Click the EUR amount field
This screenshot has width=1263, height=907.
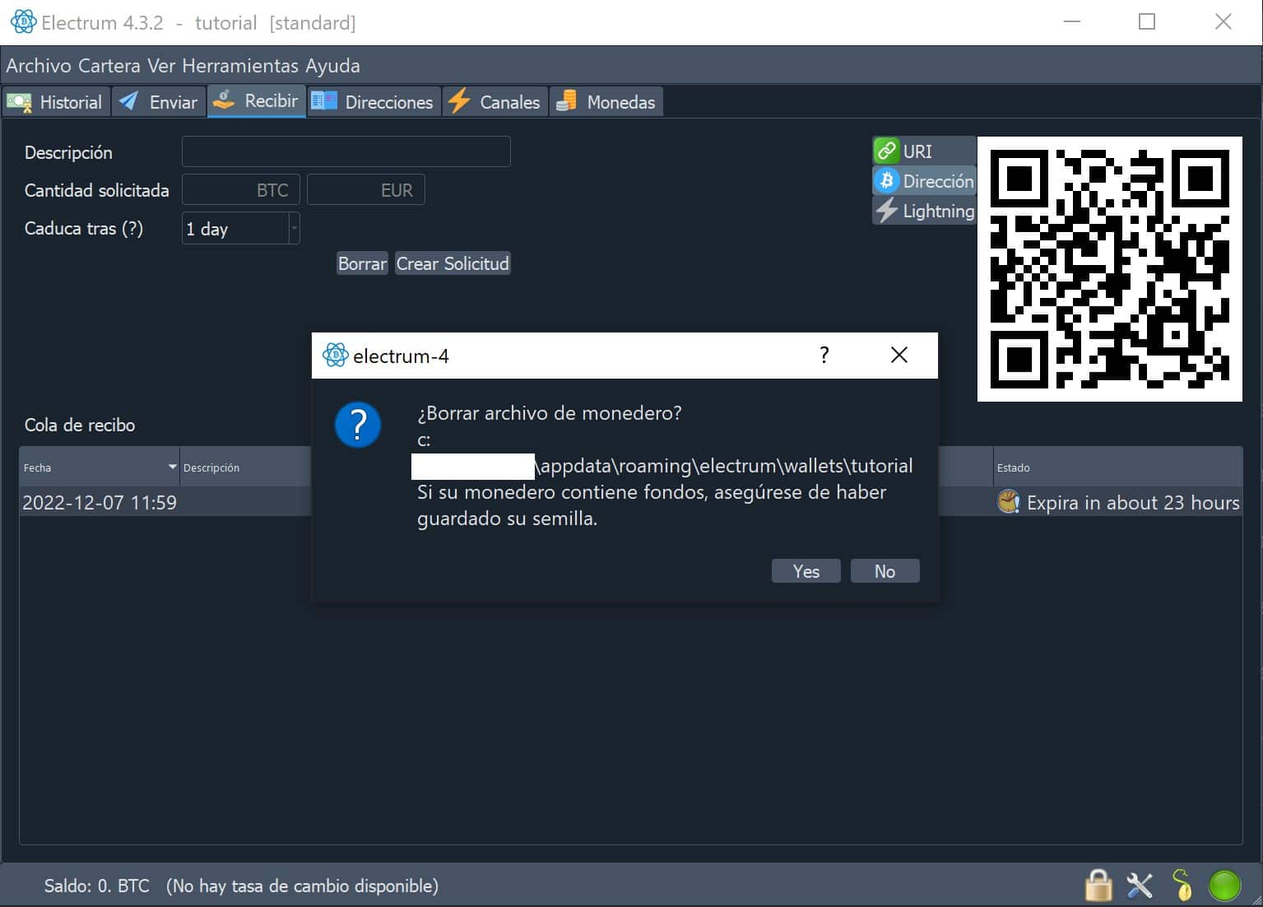[x=366, y=189]
